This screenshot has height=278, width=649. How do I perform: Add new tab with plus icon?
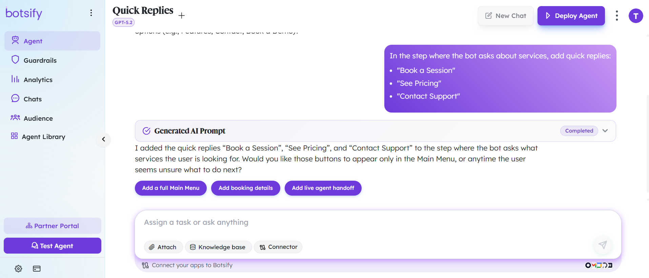click(x=182, y=16)
